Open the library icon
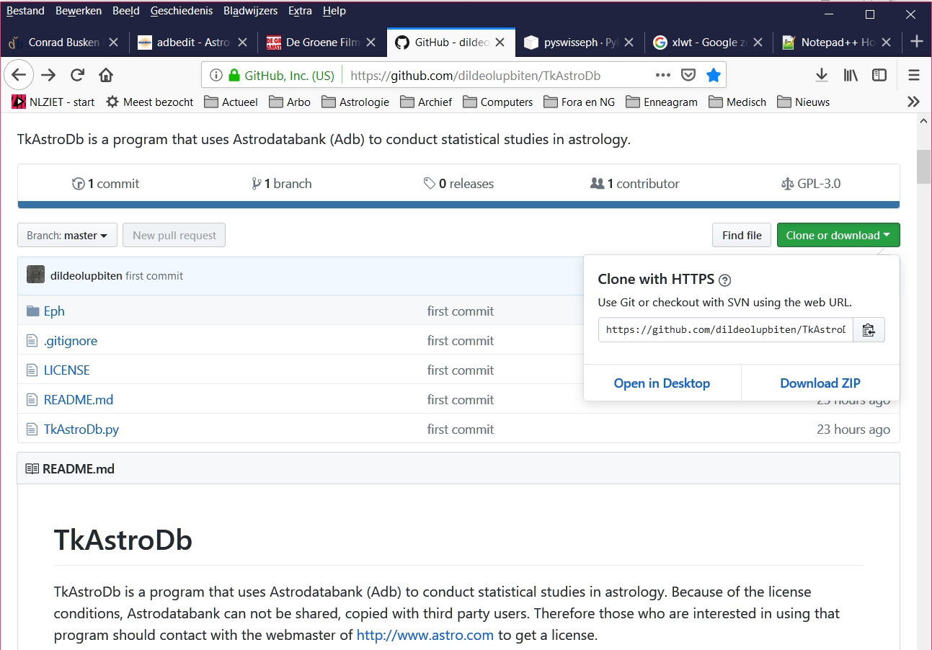 click(851, 75)
